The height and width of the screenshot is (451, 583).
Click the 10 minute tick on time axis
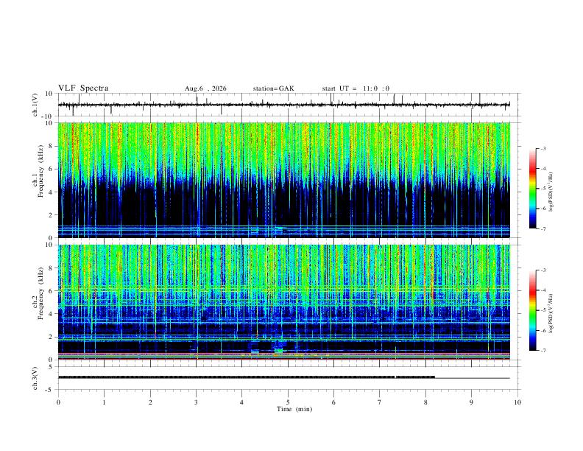[x=517, y=402]
